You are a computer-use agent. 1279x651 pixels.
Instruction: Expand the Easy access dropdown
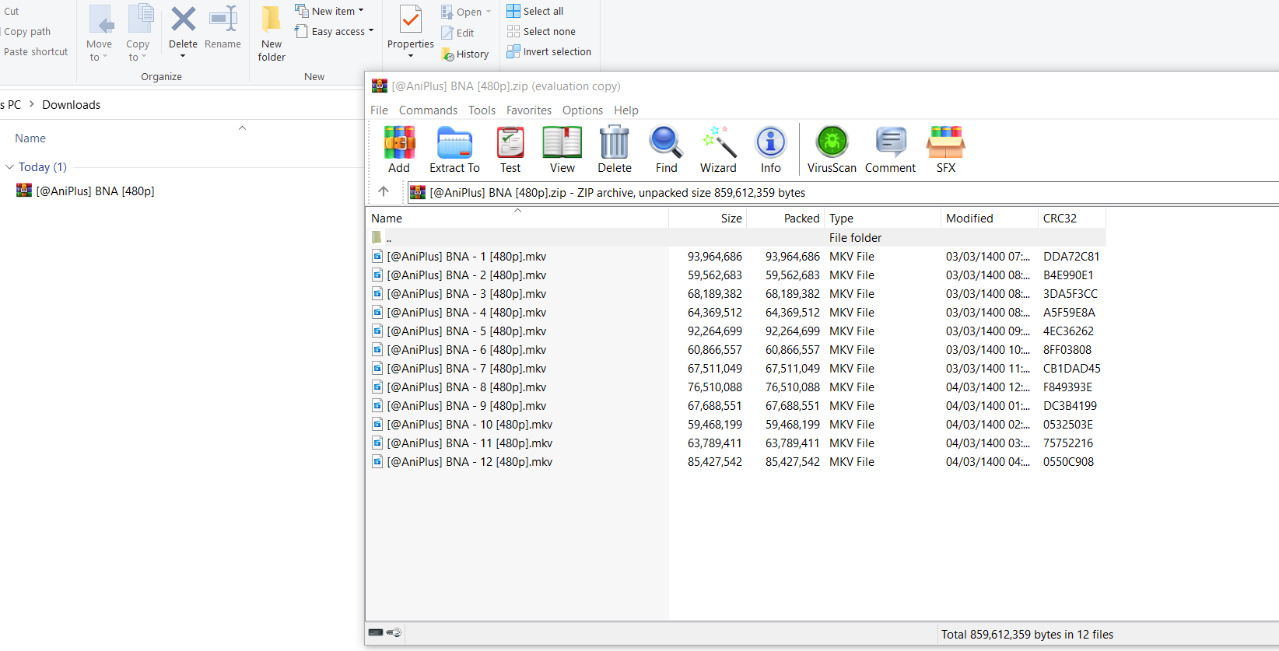(371, 31)
